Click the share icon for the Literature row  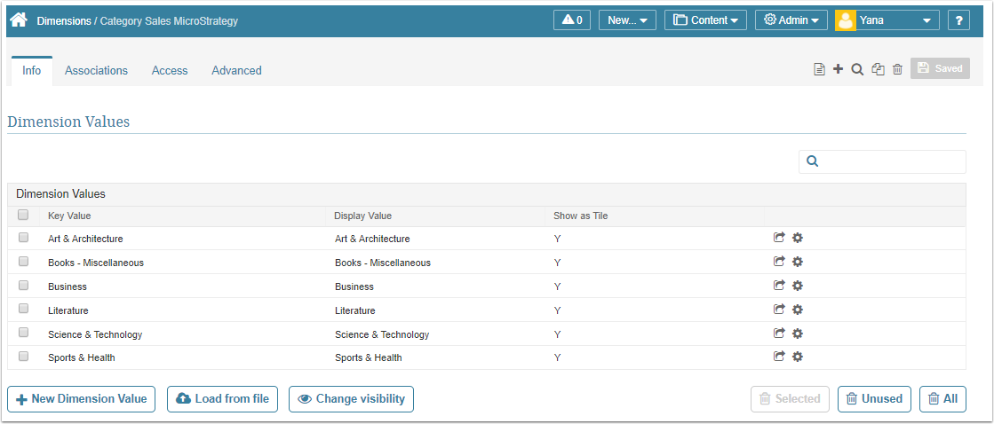(779, 310)
